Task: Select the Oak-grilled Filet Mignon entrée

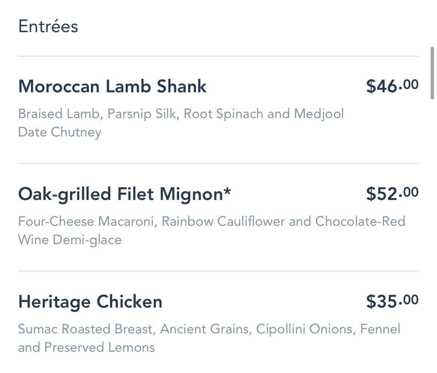Action: (120, 194)
